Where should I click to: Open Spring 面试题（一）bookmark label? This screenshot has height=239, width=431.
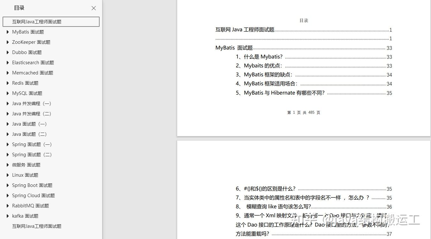click(x=32, y=144)
